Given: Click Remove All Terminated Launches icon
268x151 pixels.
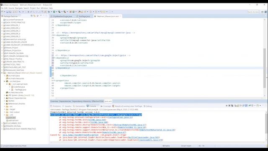Looking at the screenshot, I should click(x=232, y=106).
